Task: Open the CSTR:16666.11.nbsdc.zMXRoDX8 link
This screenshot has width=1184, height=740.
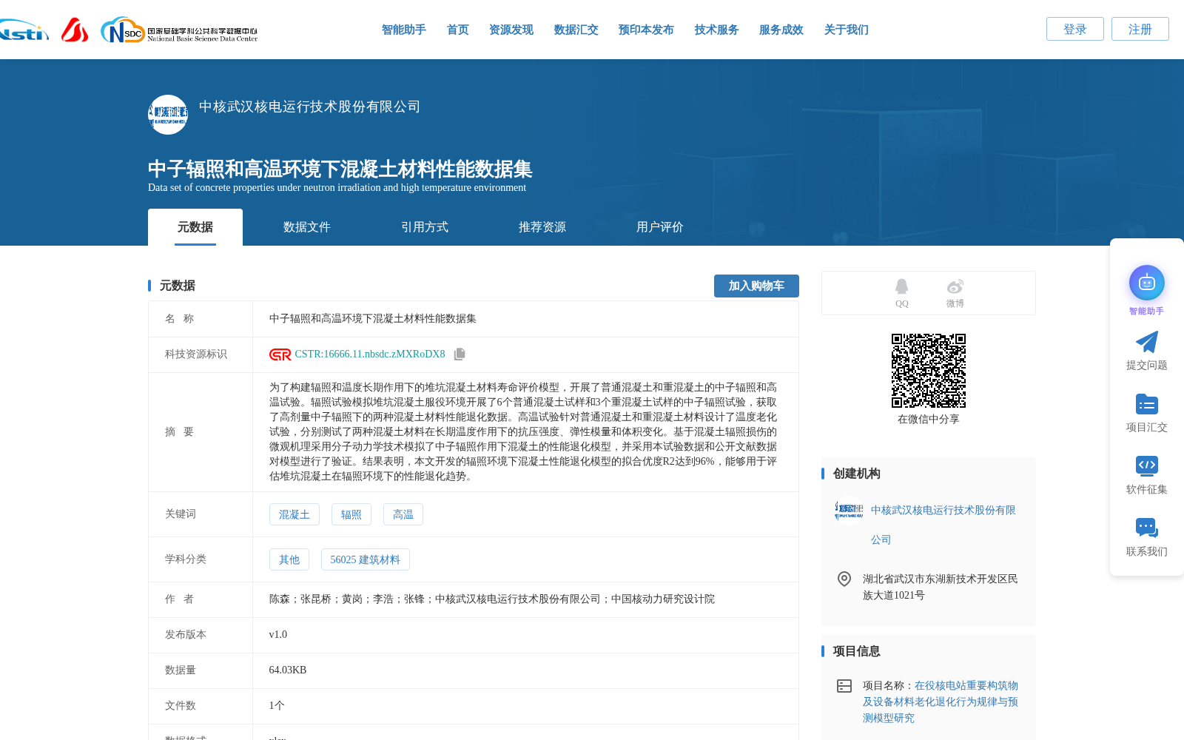Action: click(x=370, y=354)
